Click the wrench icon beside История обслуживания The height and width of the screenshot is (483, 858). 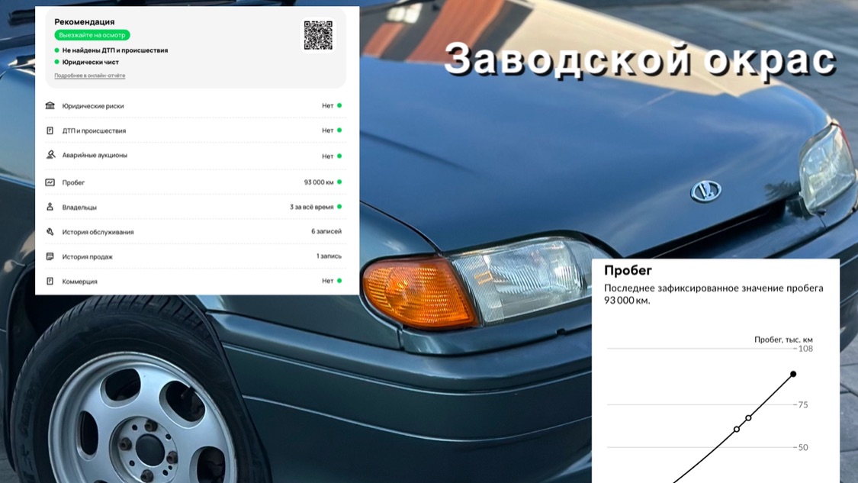point(50,232)
